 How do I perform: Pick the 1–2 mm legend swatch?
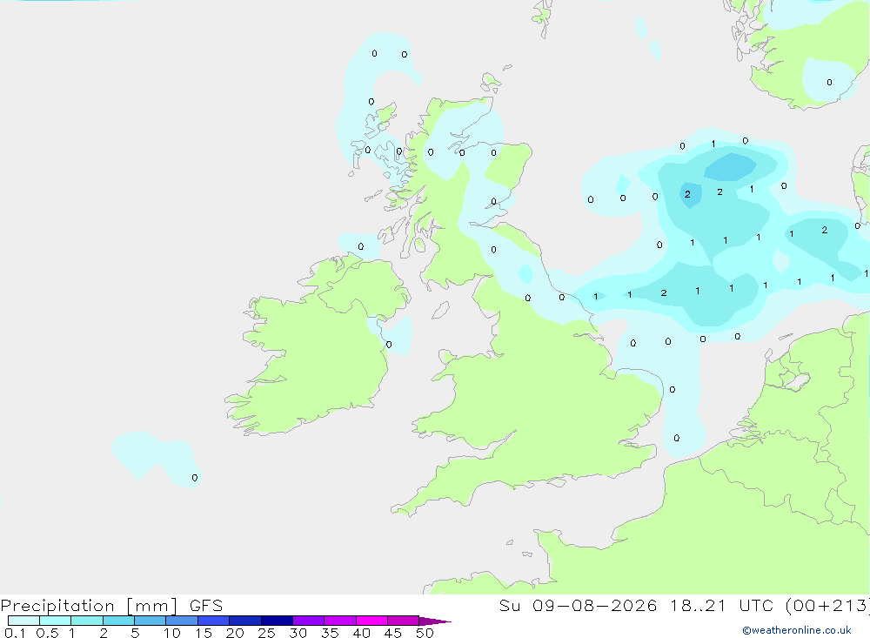pyautogui.click(x=87, y=621)
